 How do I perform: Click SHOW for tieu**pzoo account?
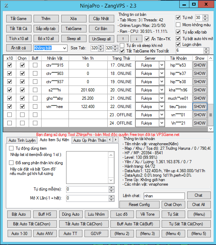pos(200,106)
